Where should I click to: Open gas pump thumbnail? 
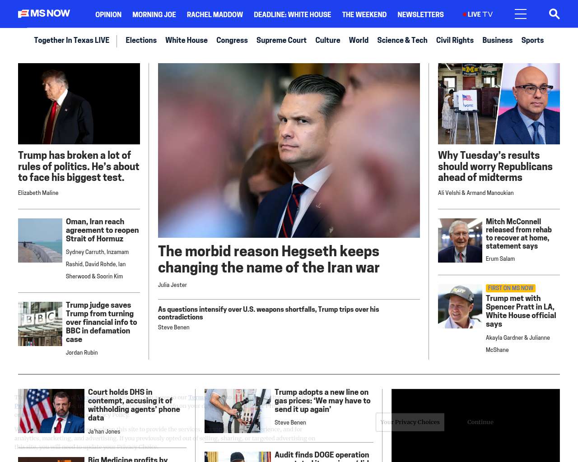coord(238,411)
